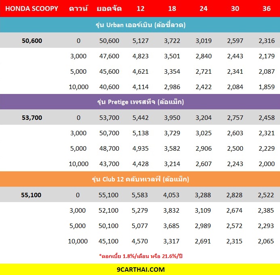The height and width of the screenshot is (275, 280).
Task: Click the 5,583 installment value
Action: tap(140, 195)
